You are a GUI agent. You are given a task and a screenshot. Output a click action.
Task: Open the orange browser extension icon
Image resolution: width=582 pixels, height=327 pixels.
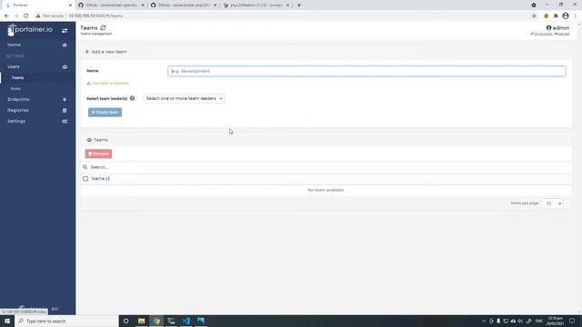(546, 16)
